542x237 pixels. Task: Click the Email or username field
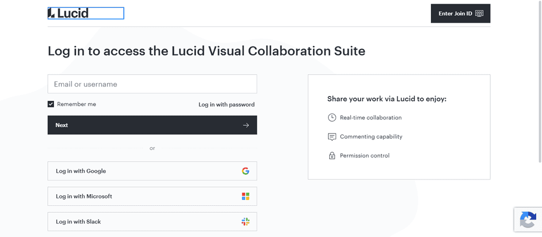click(x=152, y=84)
